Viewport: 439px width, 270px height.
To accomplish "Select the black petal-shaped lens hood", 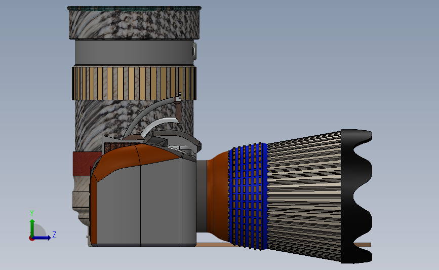I will coord(356,196).
